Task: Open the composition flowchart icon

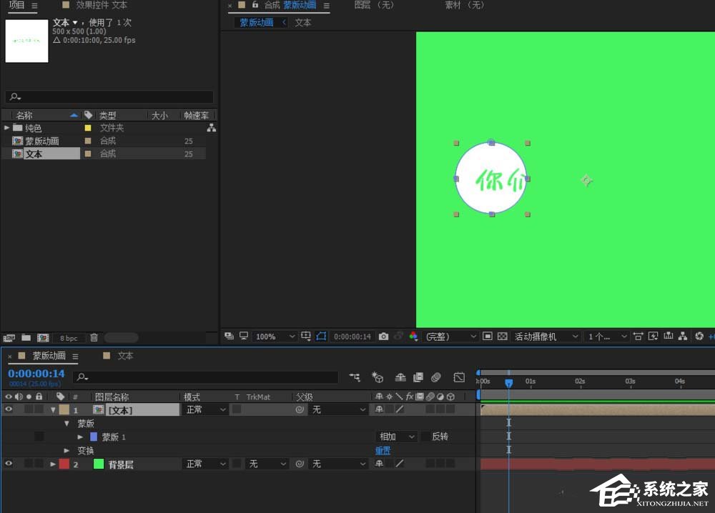Action: tap(683, 336)
